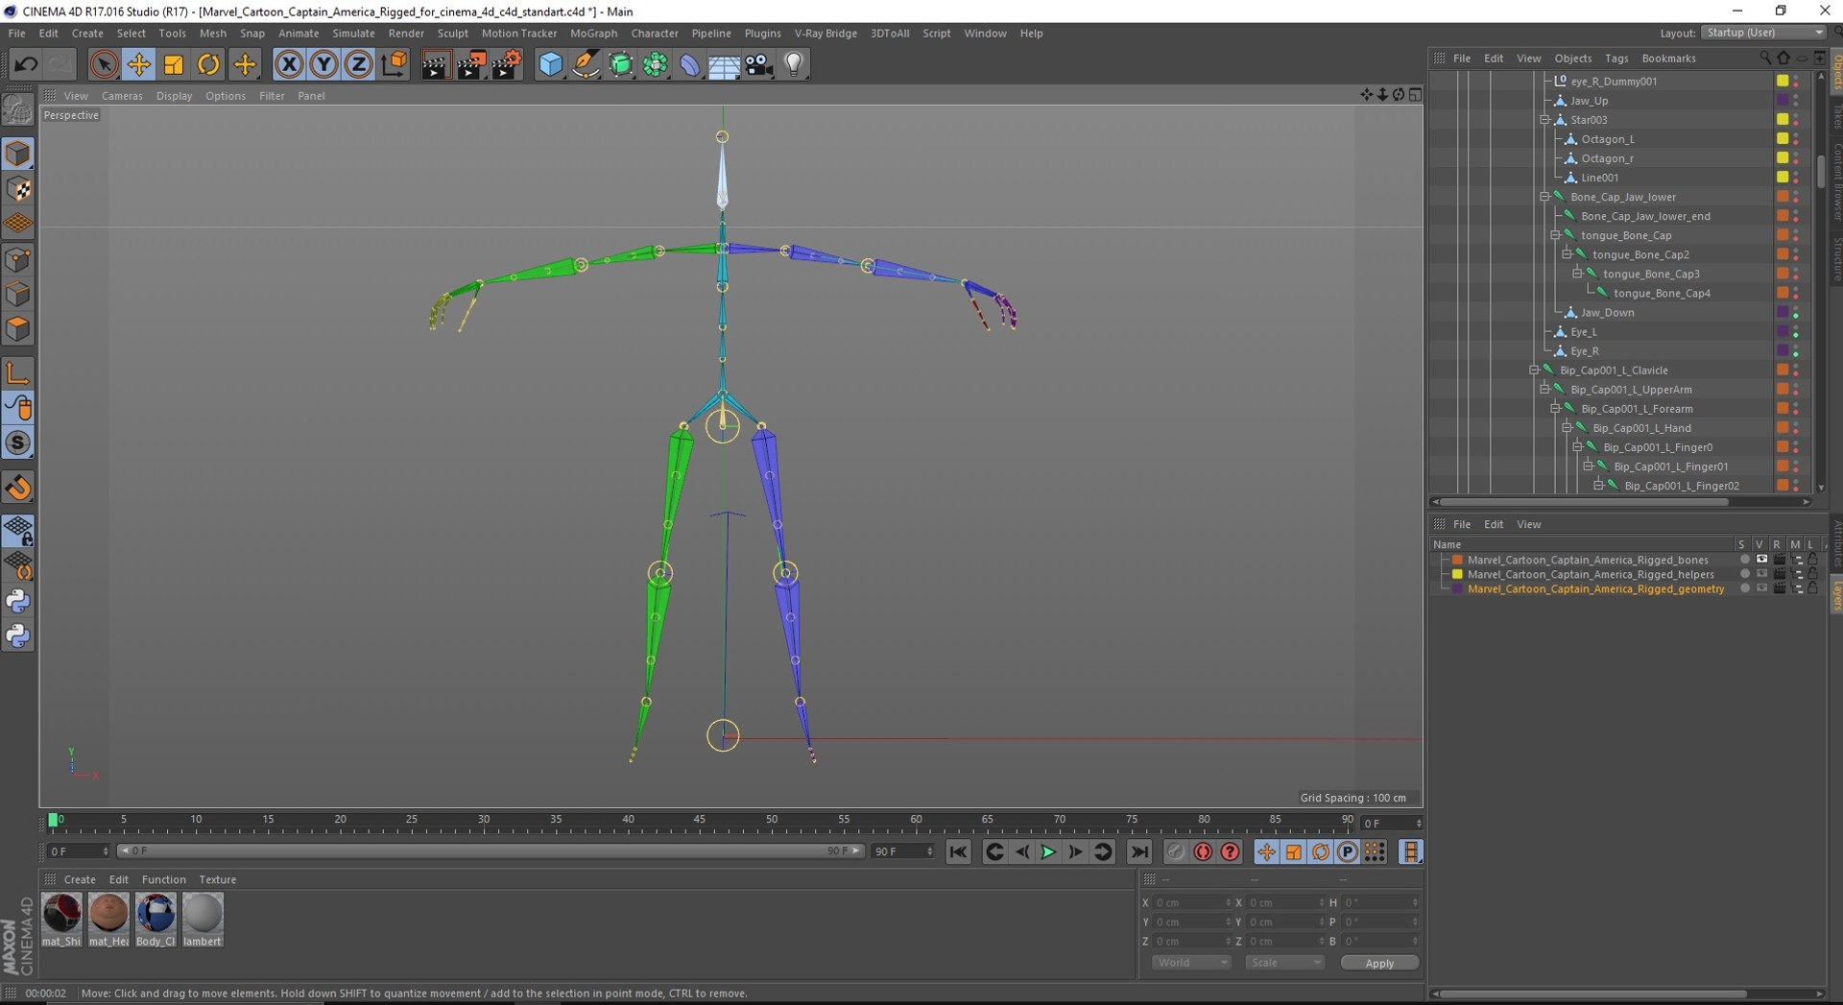The image size is (1843, 1005).
Task: Click the Apply button
Action: tap(1379, 963)
